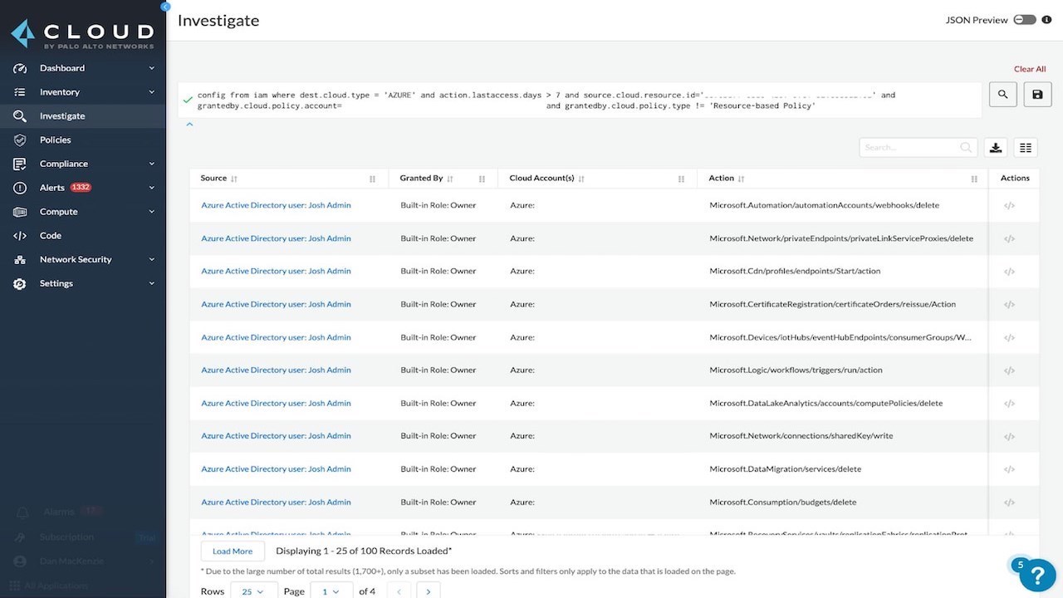
Task: Open the Policies section
Action: pos(55,140)
